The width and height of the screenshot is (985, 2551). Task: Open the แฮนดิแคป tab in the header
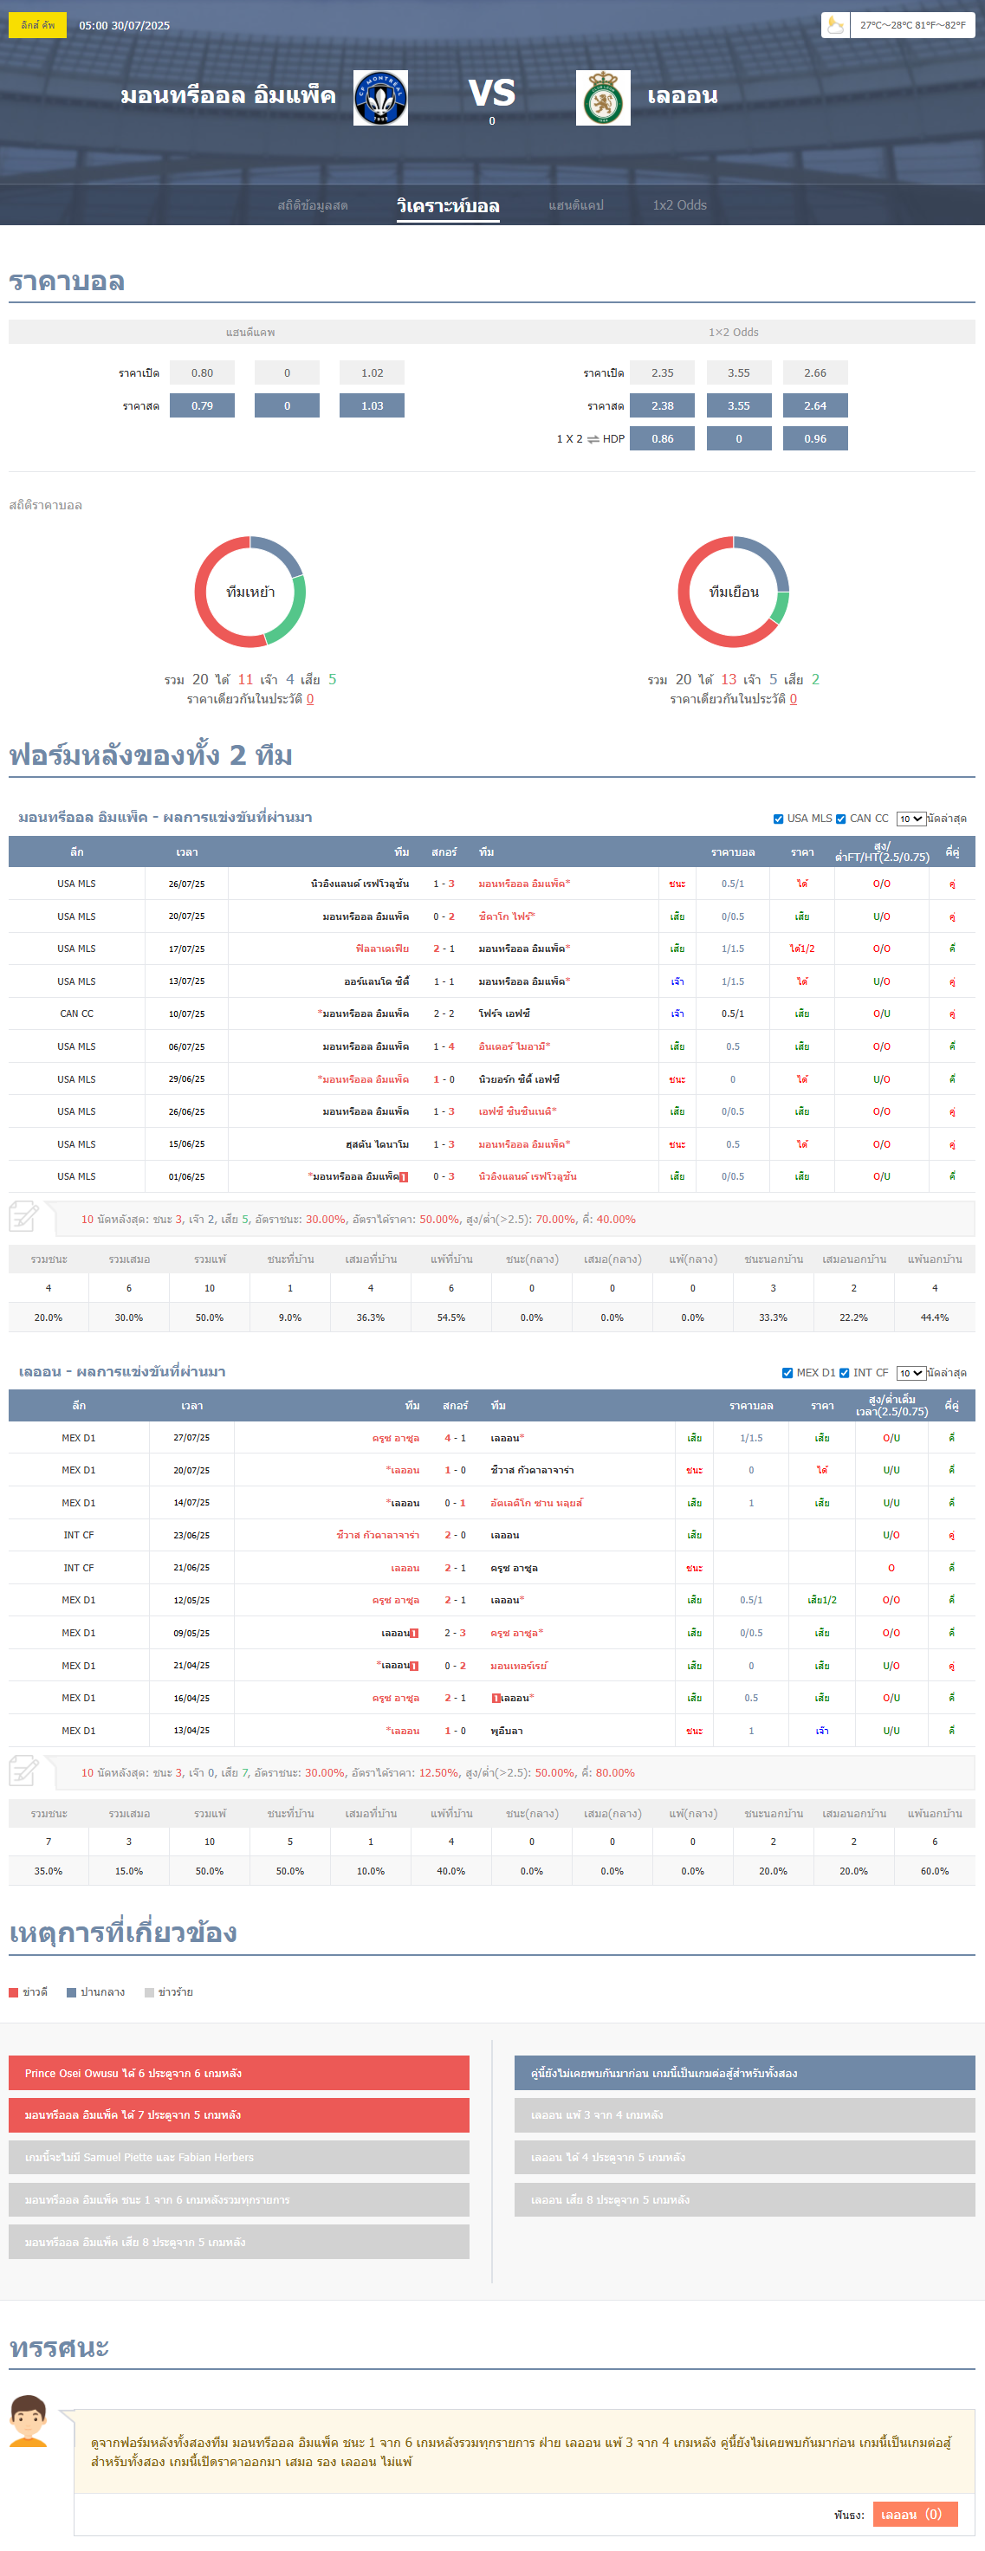(576, 205)
